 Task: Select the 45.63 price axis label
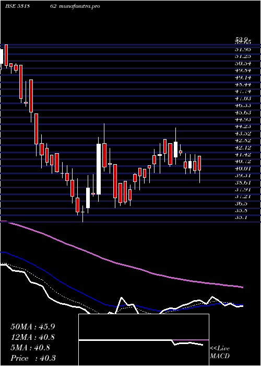point(242,112)
